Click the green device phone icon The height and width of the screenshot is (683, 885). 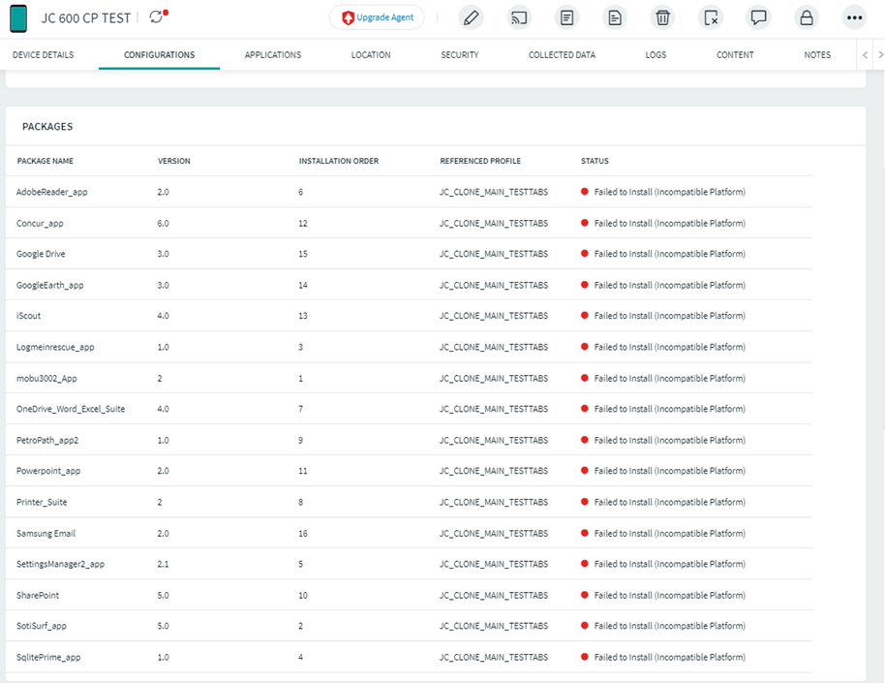click(x=18, y=17)
